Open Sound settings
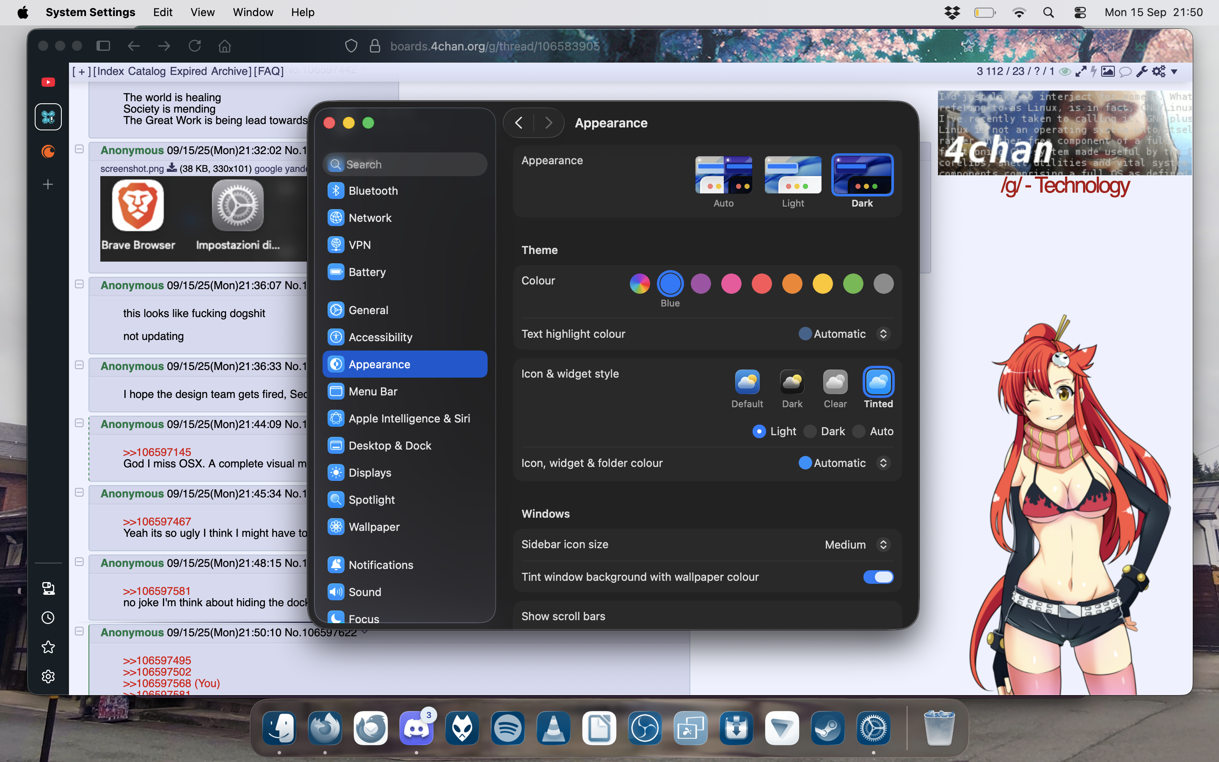 pos(405,592)
